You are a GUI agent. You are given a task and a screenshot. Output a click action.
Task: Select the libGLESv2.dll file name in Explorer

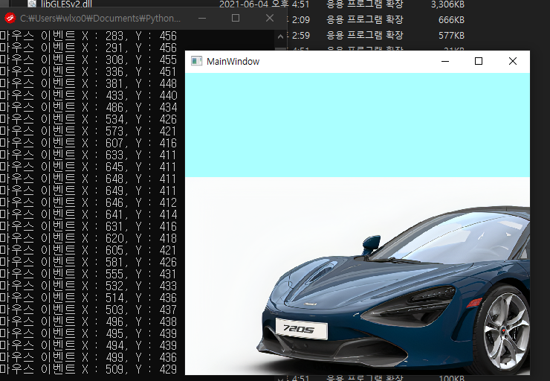67,4
